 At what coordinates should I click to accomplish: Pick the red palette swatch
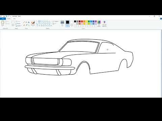(82, 21)
